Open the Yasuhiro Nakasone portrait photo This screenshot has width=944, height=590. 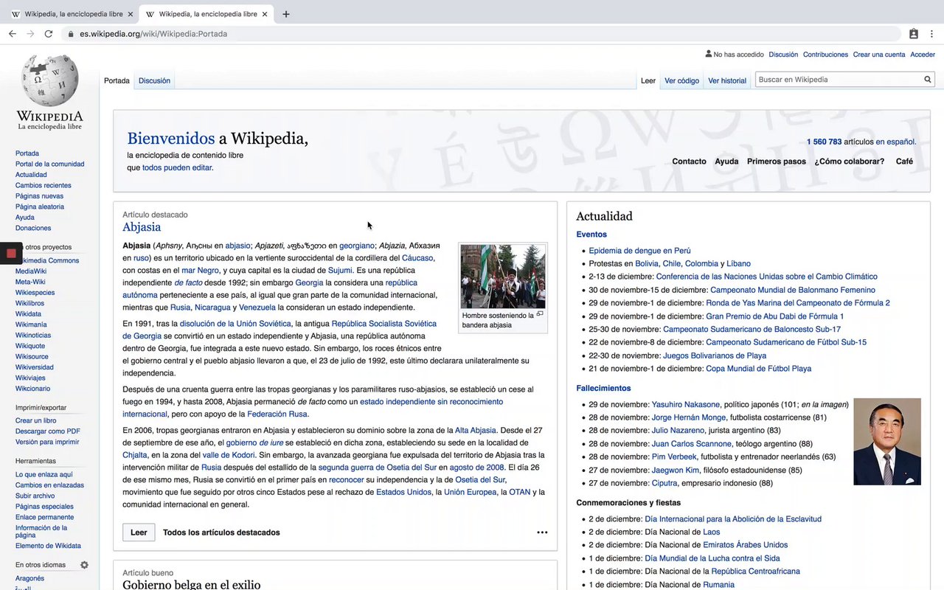pyautogui.click(x=887, y=442)
